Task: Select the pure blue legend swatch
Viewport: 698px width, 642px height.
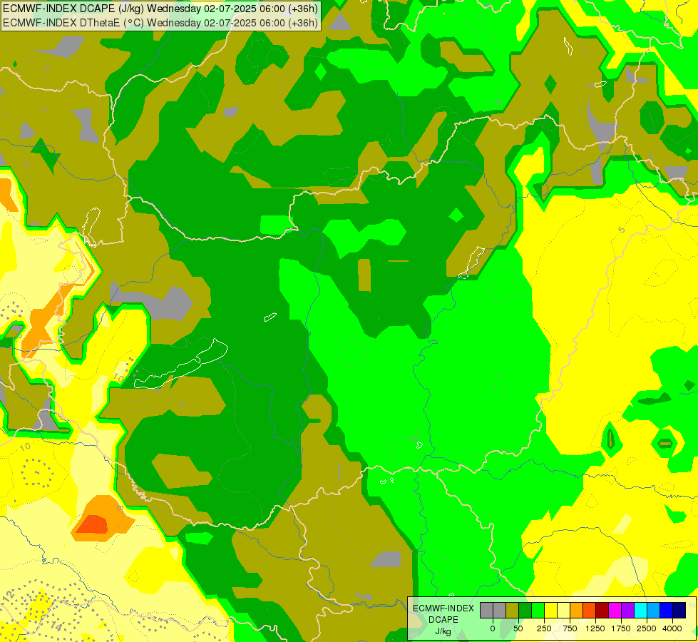Action: 667,610
